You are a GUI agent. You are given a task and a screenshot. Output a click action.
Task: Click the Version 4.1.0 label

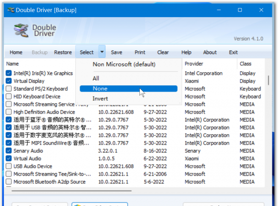(x=248, y=38)
